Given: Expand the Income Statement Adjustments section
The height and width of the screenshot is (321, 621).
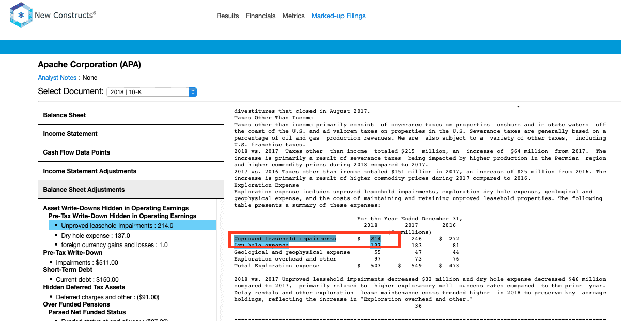Looking at the screenshot, I should [x=131, y=171].
